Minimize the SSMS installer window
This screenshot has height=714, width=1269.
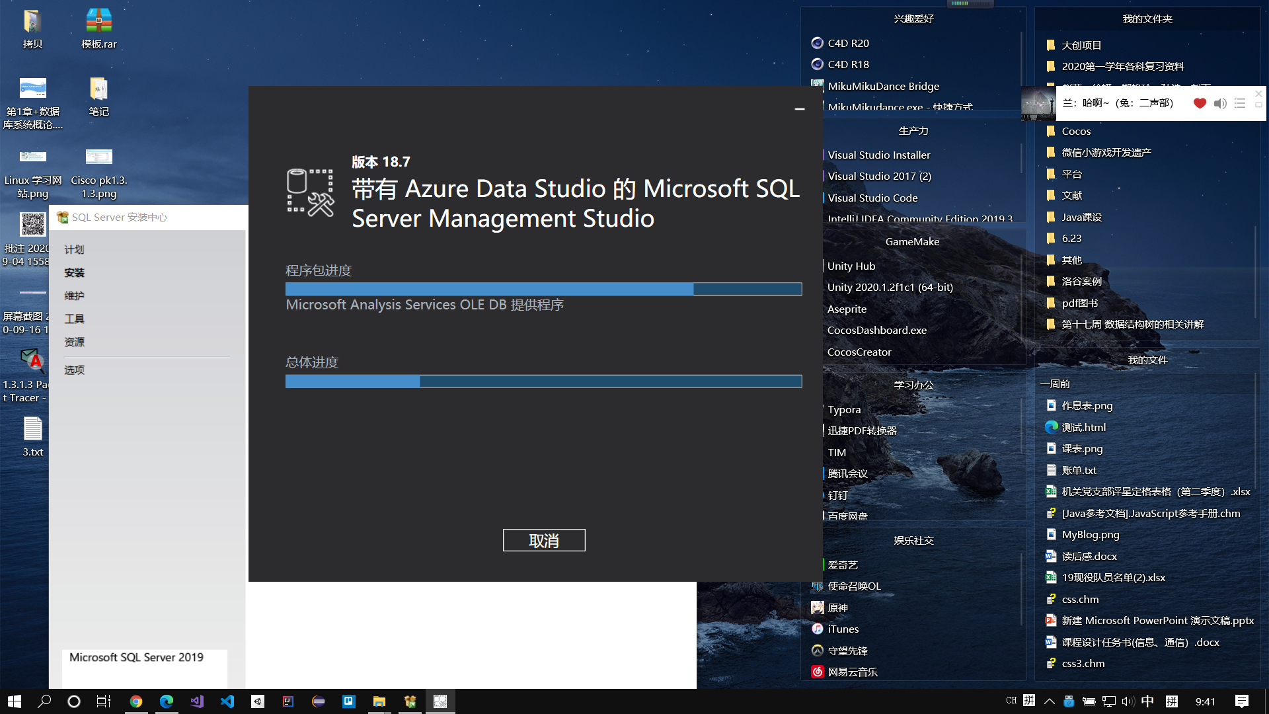pos(800,109)
